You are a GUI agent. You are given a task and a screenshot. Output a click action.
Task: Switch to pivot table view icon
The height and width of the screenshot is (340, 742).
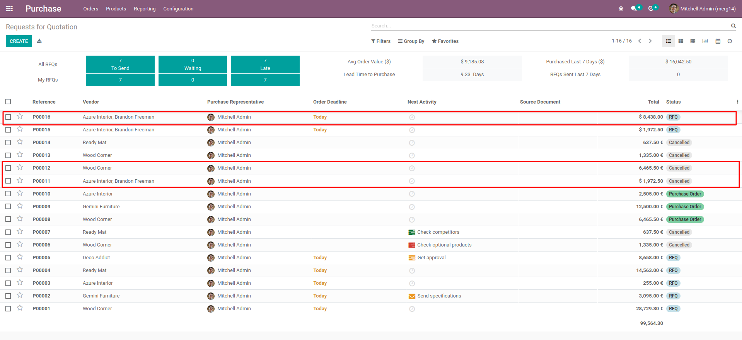tap(693, 41)
